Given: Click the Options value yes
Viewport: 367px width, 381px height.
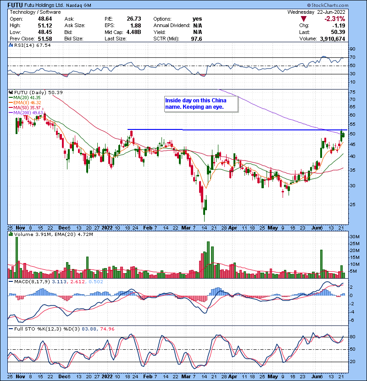Looking at the screenshot, I should [x=197, y=19].
